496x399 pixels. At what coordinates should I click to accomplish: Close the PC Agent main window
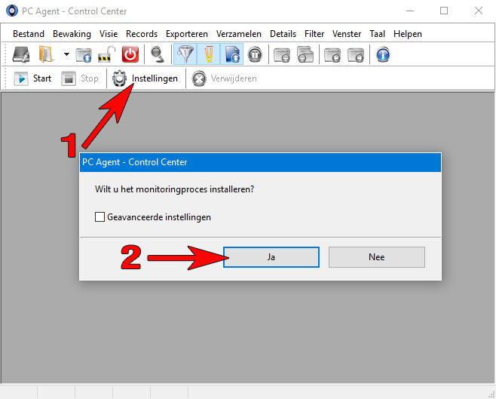(478, 11)
